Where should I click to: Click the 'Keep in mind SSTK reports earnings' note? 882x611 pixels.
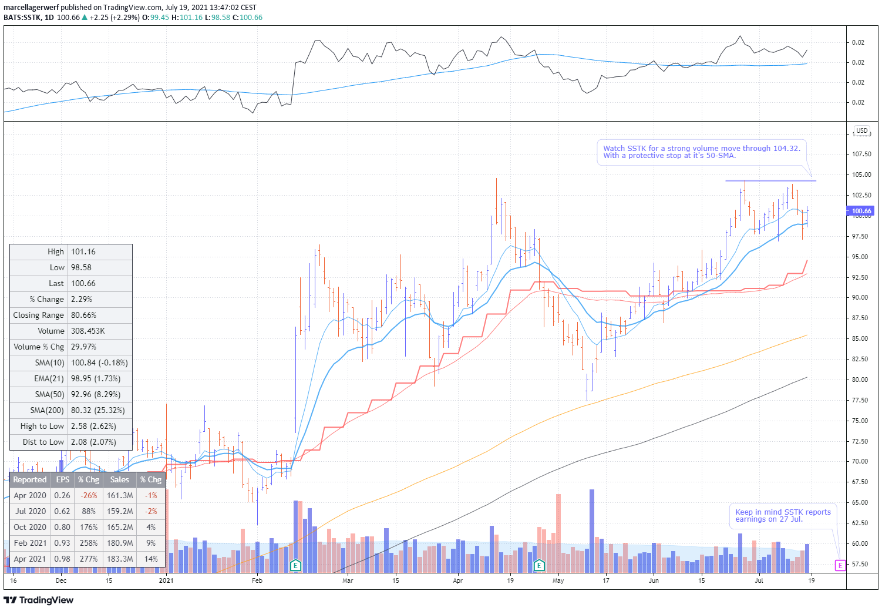[x=783, y=516]
